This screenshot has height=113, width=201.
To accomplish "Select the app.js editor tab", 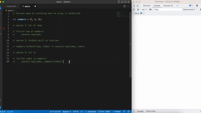I will (27, 6).
